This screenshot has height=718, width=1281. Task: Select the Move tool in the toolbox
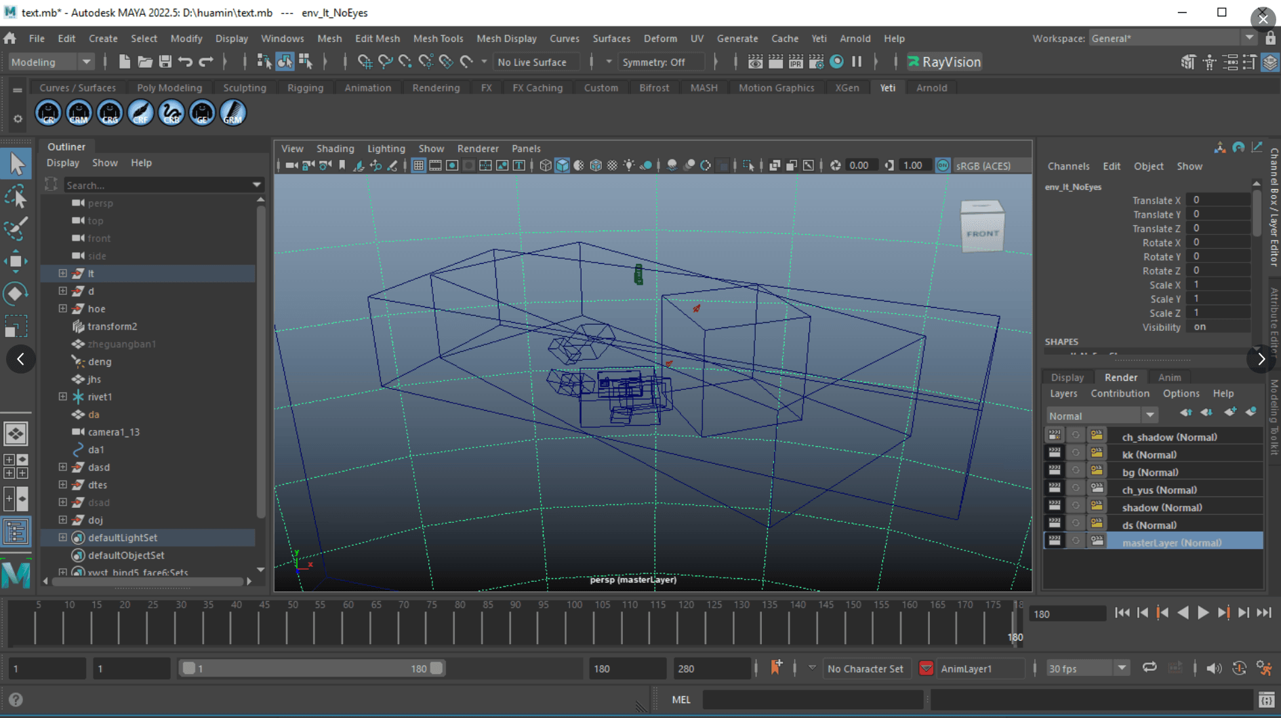(x=16, y=261)
